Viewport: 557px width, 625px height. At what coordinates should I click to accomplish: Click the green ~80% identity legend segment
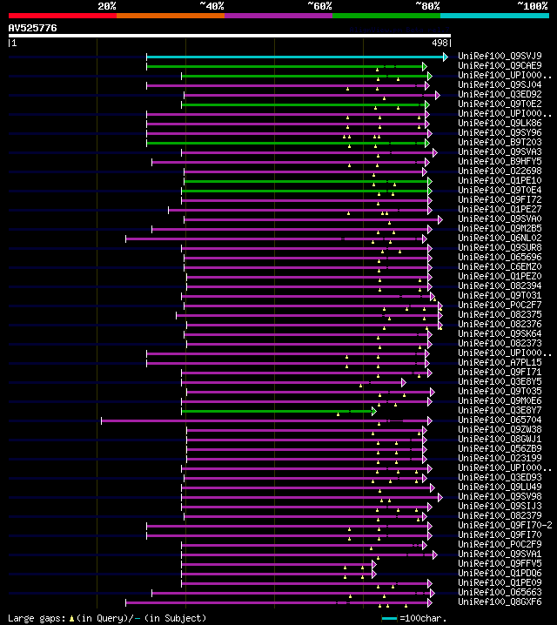click(386, 16)
